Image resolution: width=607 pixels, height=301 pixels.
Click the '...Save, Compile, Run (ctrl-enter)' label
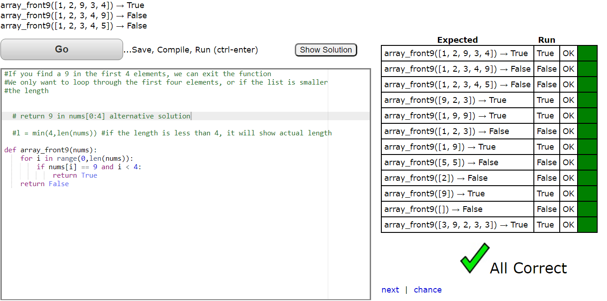point(191,50)
